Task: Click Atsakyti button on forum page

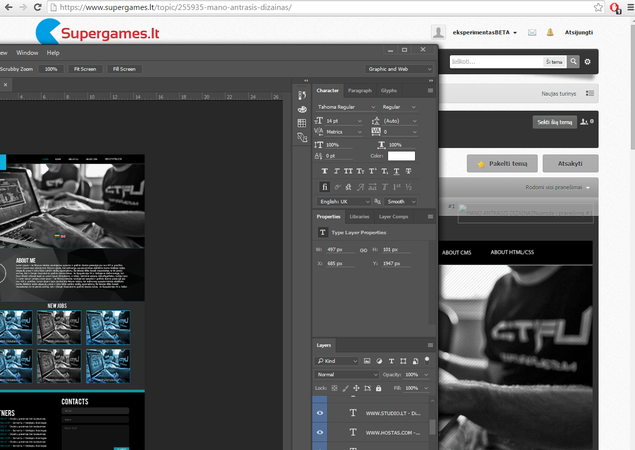Action: tap(570, 163)
